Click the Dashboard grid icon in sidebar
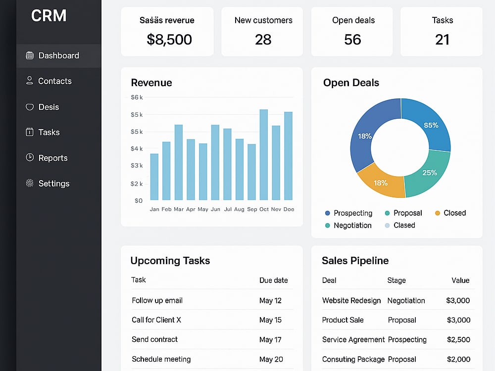 (30, 55)
